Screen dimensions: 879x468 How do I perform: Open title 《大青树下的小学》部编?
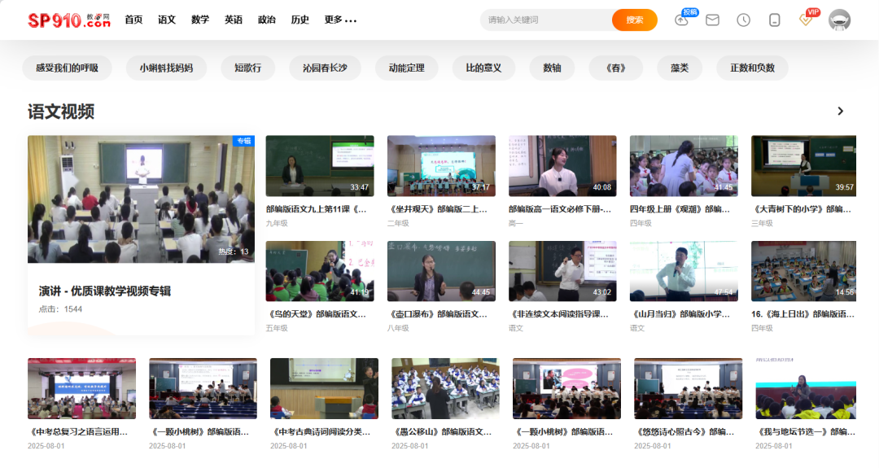pyautogui.click(x=802, y=209)
